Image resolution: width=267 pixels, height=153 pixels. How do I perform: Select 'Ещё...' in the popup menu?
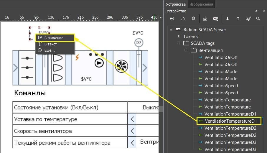pos(50,50)
